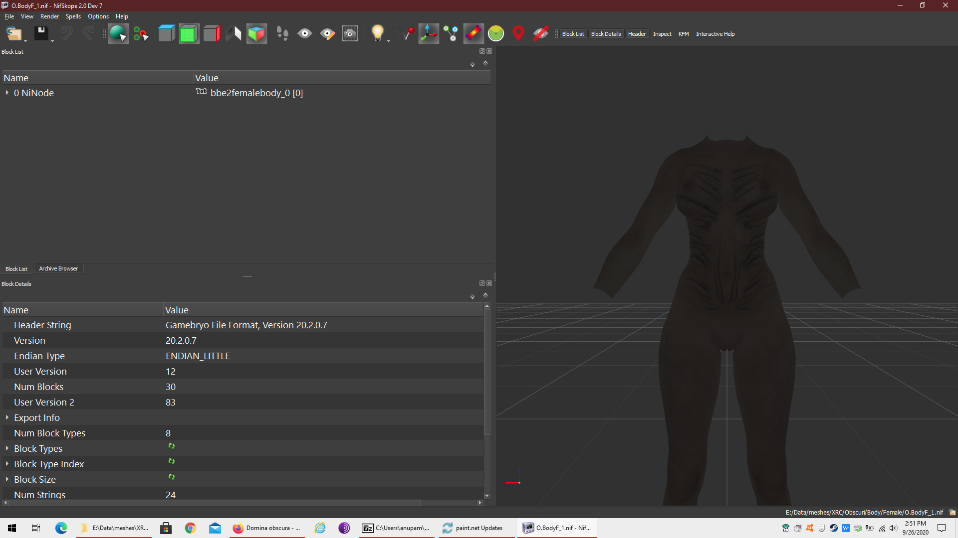This screenshot has width=958, height=538.
Task: Open the Spells menu
Action: tap(73, 16)
